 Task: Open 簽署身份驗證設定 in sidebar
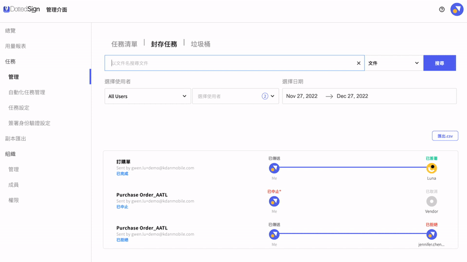(29, 123)
